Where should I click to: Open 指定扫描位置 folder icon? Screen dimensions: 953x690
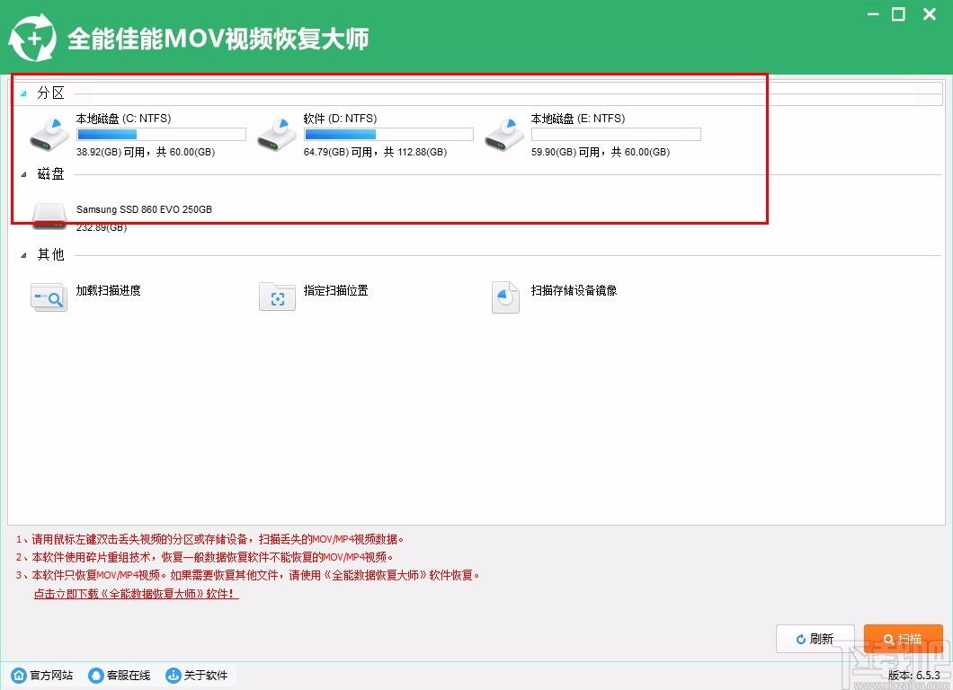(277, 296)
